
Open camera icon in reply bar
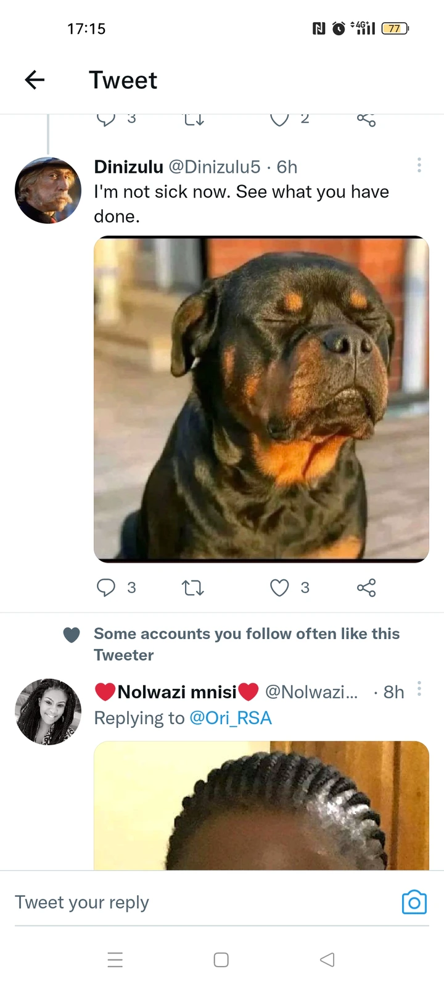414,902
